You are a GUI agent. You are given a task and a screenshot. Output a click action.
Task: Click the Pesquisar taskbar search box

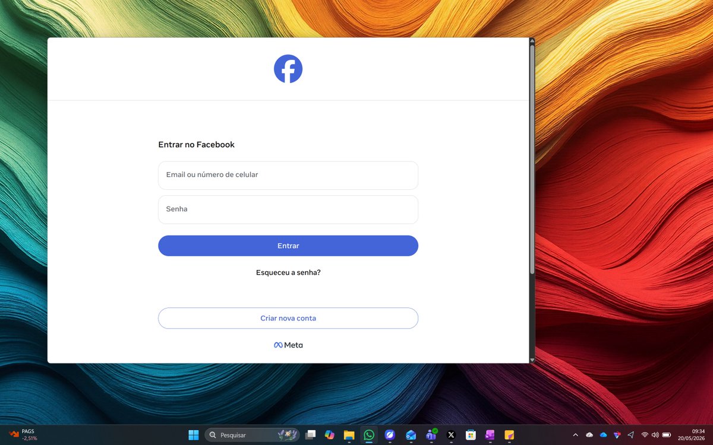252,435
